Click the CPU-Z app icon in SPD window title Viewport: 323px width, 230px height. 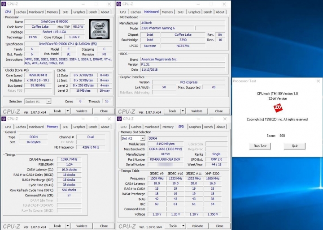click(119, 119)
